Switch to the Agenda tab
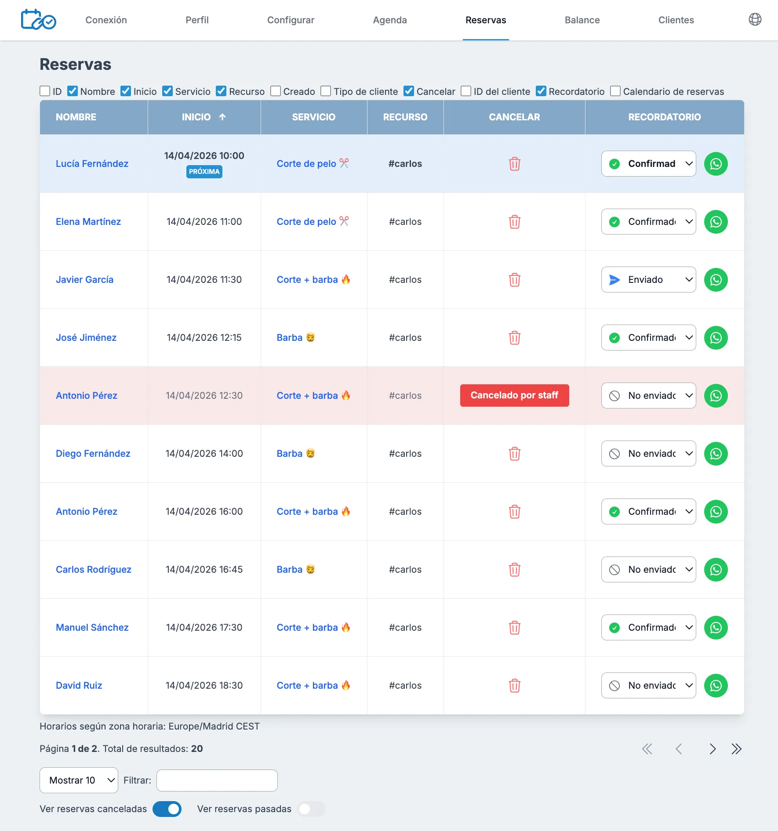 point(389,20)
